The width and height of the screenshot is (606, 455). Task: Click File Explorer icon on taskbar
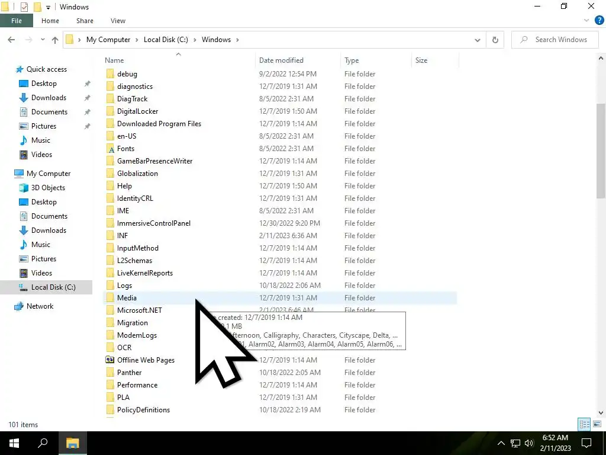(x=72, y=443)
